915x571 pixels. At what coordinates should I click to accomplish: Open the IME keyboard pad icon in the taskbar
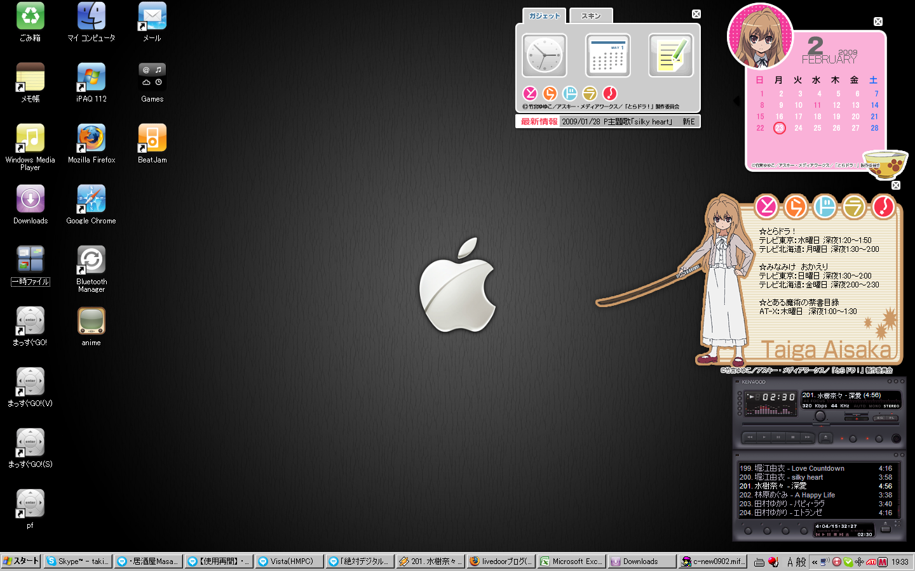759,562
